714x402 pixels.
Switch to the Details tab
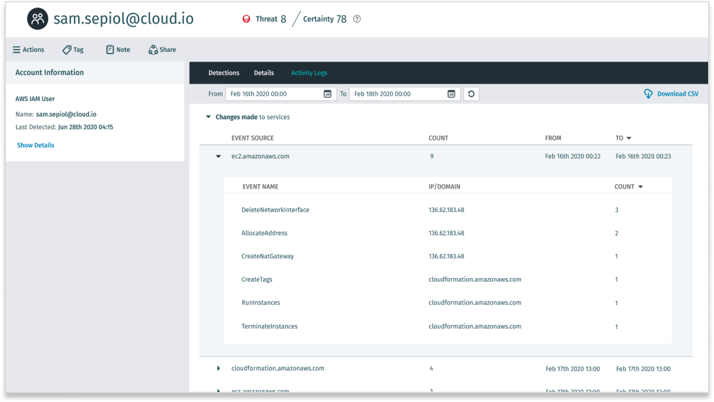point(264,73)
